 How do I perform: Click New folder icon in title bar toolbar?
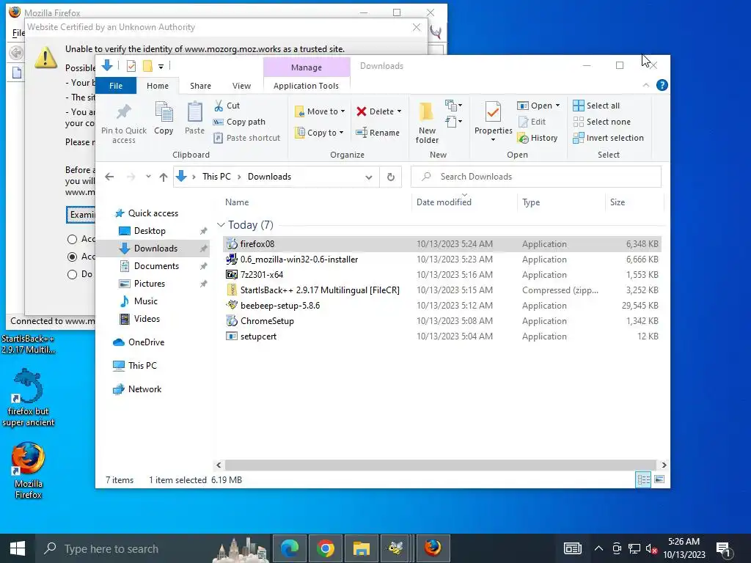point(147,66)
